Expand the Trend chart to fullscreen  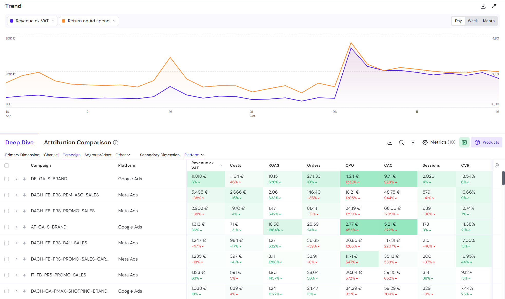pos(494,6)
